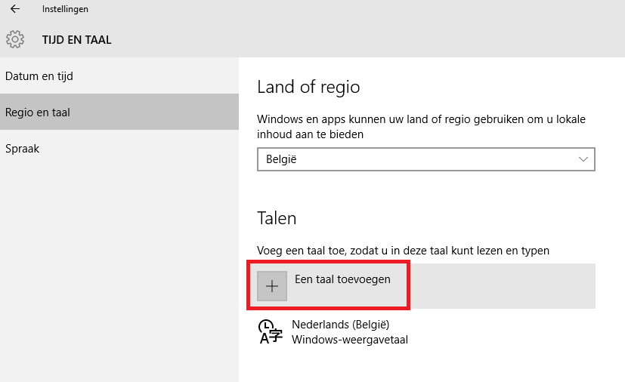Click the TIJD EN TAAL header title
This screenshot has width=625, height=382.
(77, 40)
